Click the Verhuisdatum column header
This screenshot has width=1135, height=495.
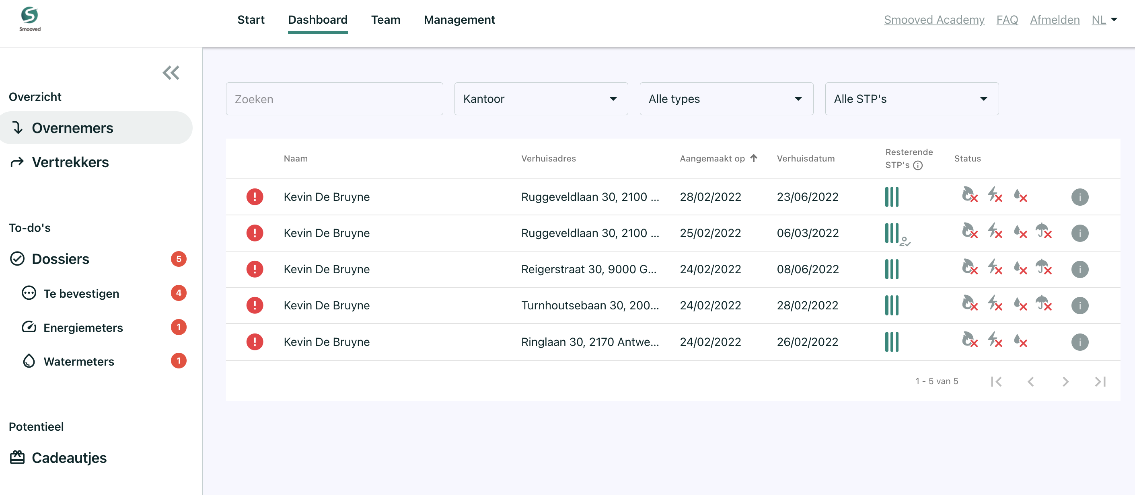pyautogui.click(x=806, y=158)
